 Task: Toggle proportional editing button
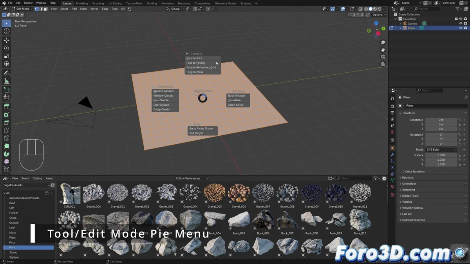208,9
